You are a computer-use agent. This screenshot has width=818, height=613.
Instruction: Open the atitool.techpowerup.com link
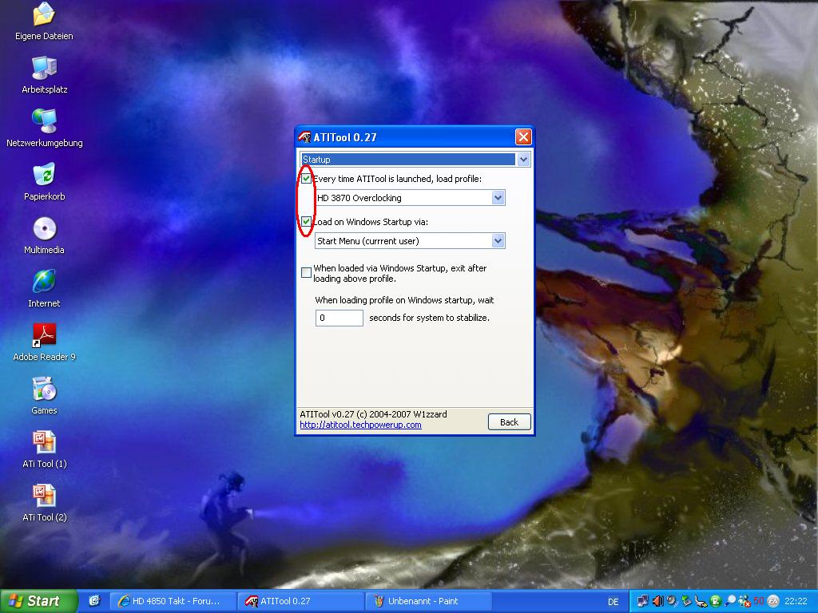point(360,425)
